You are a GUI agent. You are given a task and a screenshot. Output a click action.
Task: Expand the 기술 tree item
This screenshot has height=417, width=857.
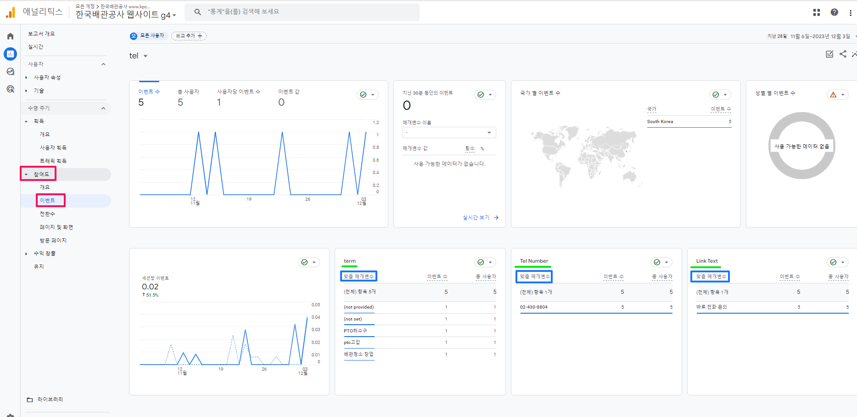tap(26, 91)
